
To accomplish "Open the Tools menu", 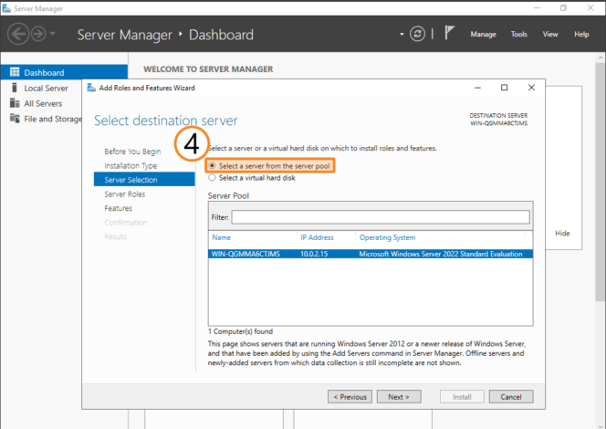I will click(x=519, y=34).
